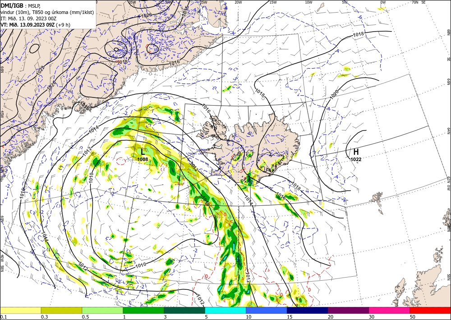This screenshot has width=451, height=320.
Task: Click the '30' legend value label
Action: 372,317
